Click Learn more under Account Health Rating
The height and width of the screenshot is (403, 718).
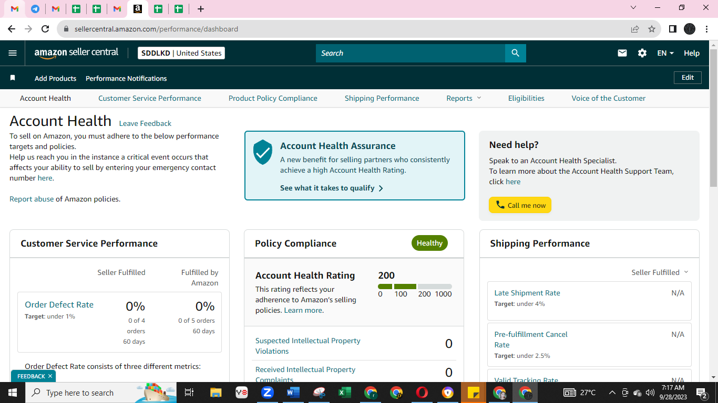click(x=303, y=310)
